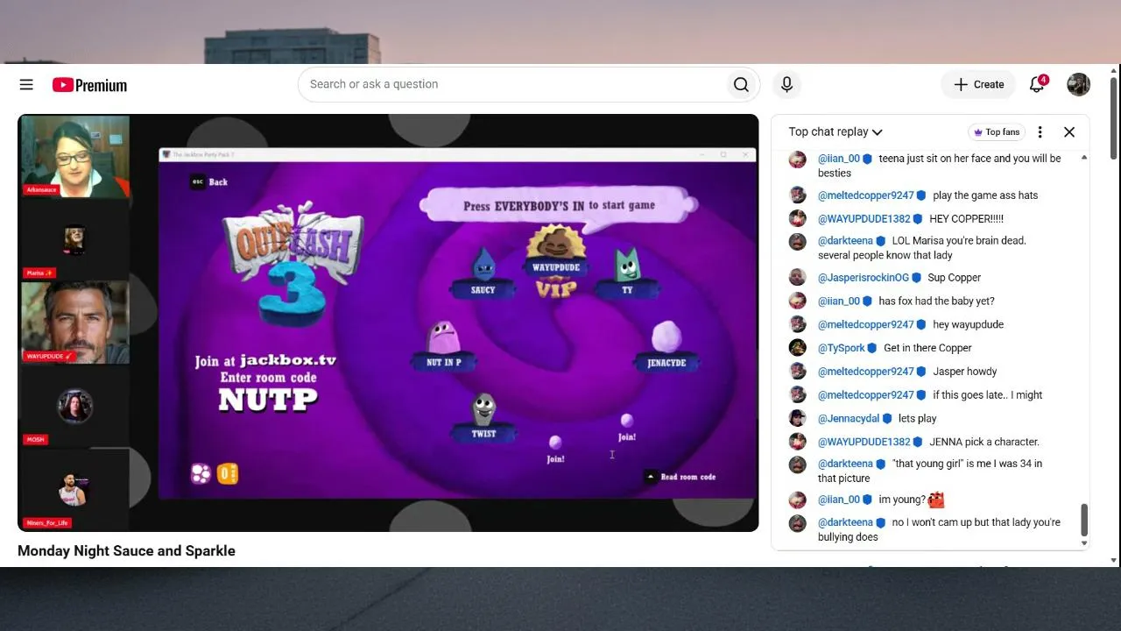Click the message has fox had the baby yet
Viewport: 1121px width, 631px height.
[x=936, y=301]
